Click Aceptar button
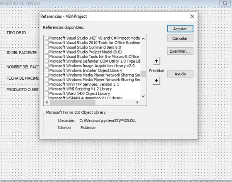Image resolution: width=232 pixels, height=182 pixels. (180, 29)
